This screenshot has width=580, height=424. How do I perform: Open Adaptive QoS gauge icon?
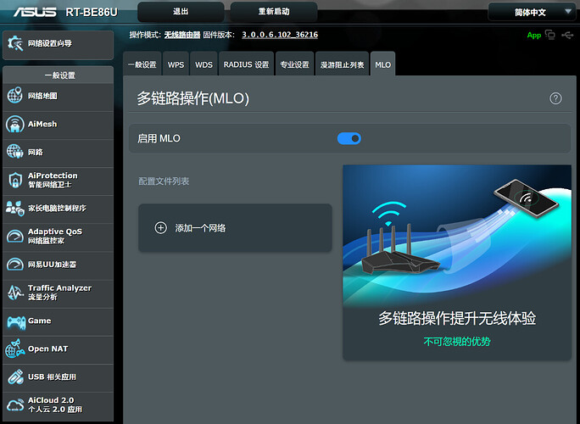(15, 236)
